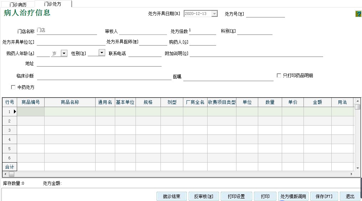Open the 性别 dropdown list

pos(102,53)
